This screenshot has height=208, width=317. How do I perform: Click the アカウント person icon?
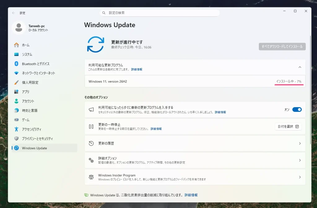16,101
